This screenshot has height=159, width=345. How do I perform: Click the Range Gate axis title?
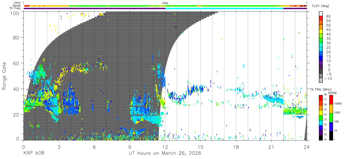coord(4,76)
